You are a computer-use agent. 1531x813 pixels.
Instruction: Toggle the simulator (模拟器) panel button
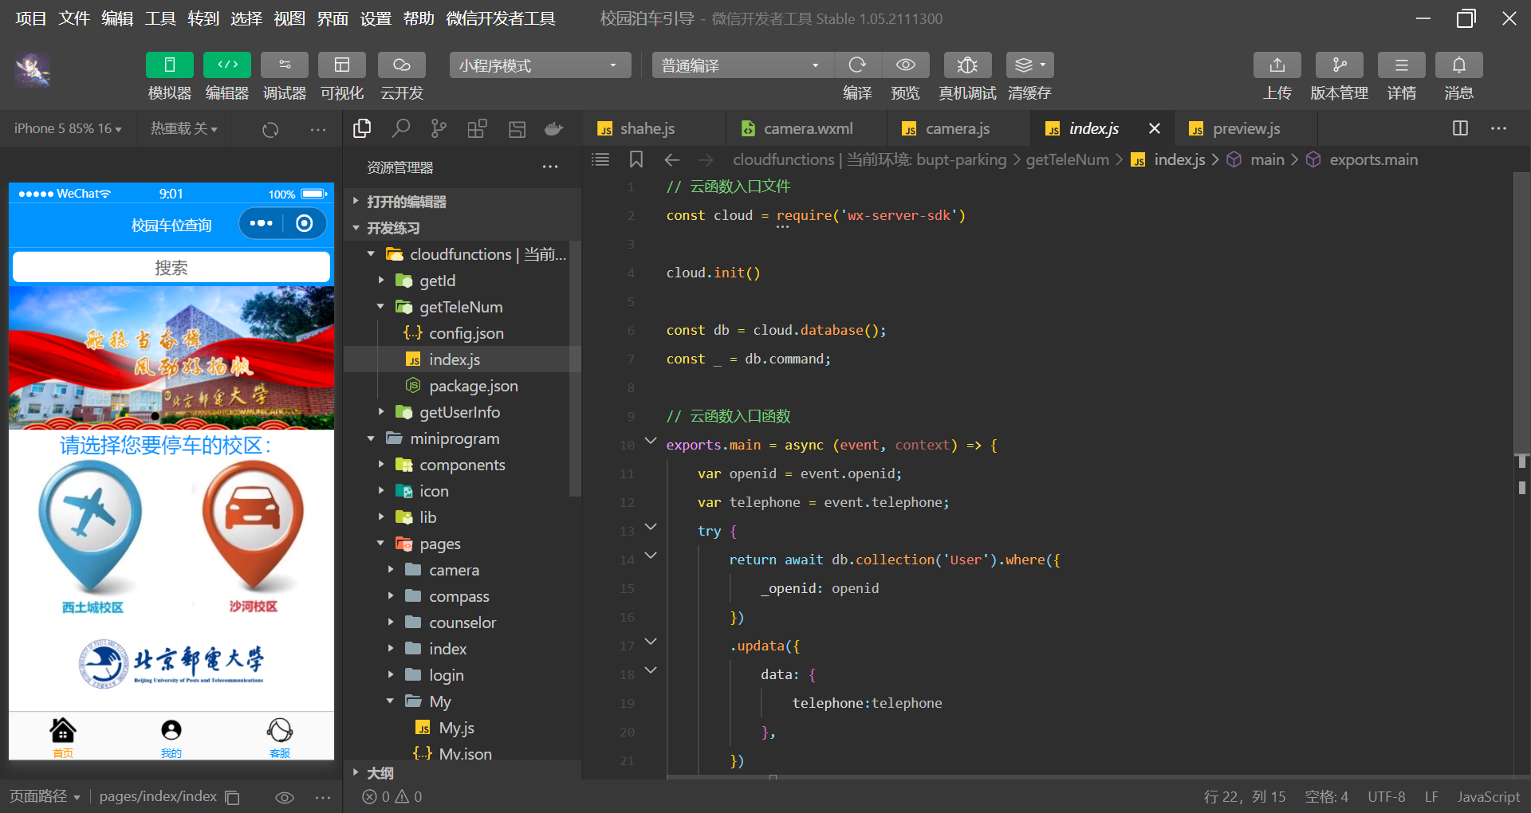(x=169, y=65)
